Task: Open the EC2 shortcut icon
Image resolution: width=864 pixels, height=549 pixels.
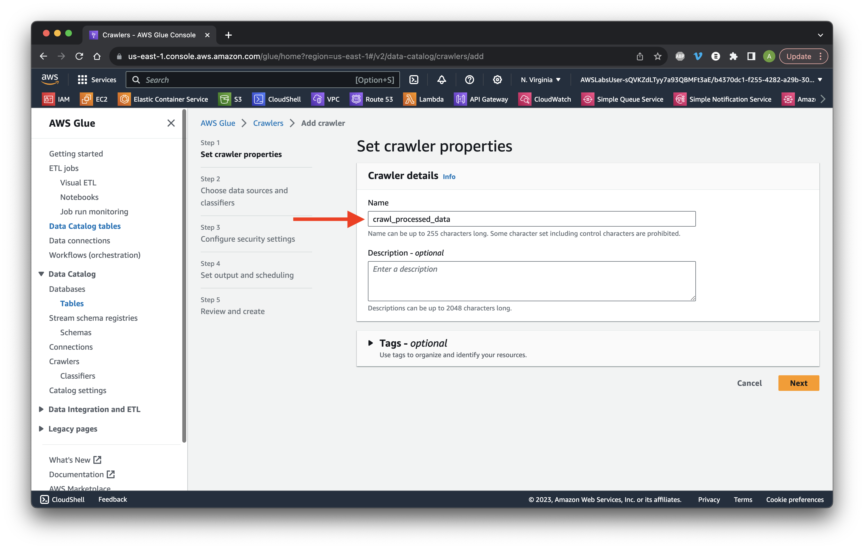Action: tap(86, 99)
